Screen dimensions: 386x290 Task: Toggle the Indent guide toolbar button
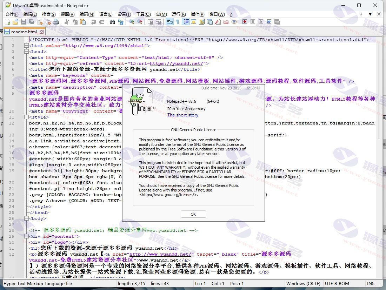click(186, 22)
